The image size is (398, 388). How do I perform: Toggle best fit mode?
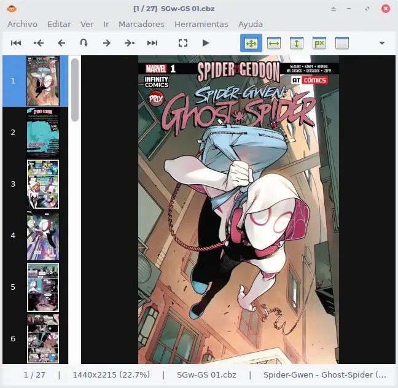click(x=251, y=43)
